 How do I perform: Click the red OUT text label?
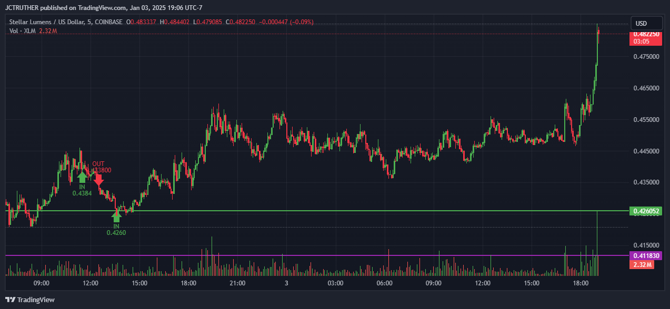[98, 164]
